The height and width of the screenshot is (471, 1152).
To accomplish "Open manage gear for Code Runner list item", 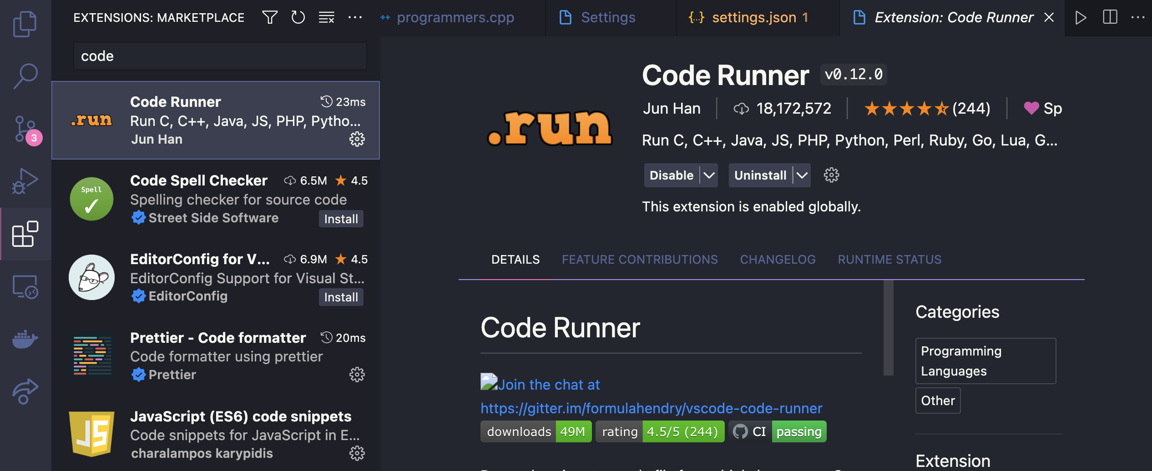I will coord(357,139).
